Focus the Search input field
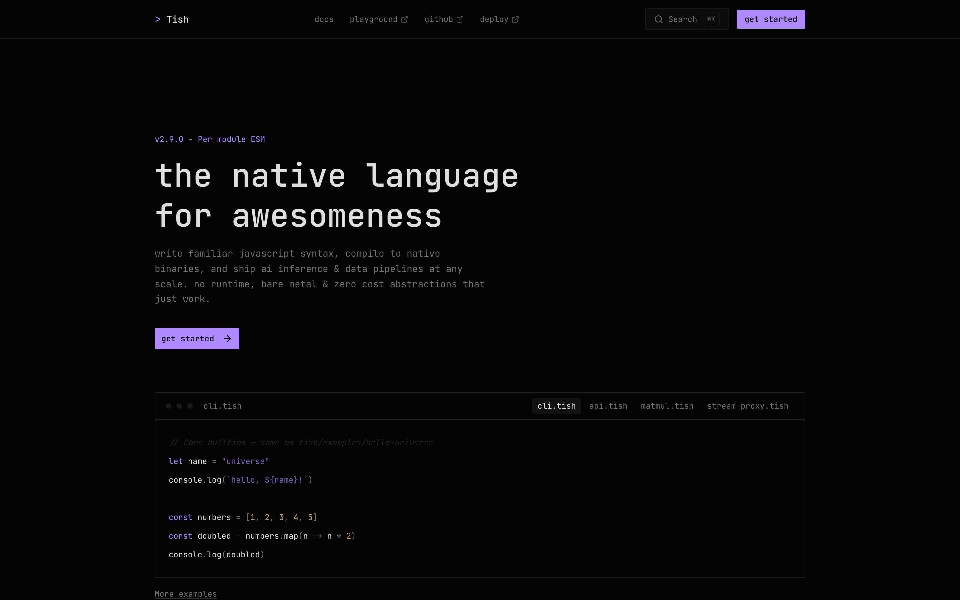Image resolution: width=960 pixels, height=600 pixels. pyautogui.click(x=687, y=19)
